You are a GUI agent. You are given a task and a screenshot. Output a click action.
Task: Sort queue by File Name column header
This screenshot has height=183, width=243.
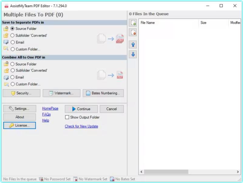coord(169,23)
